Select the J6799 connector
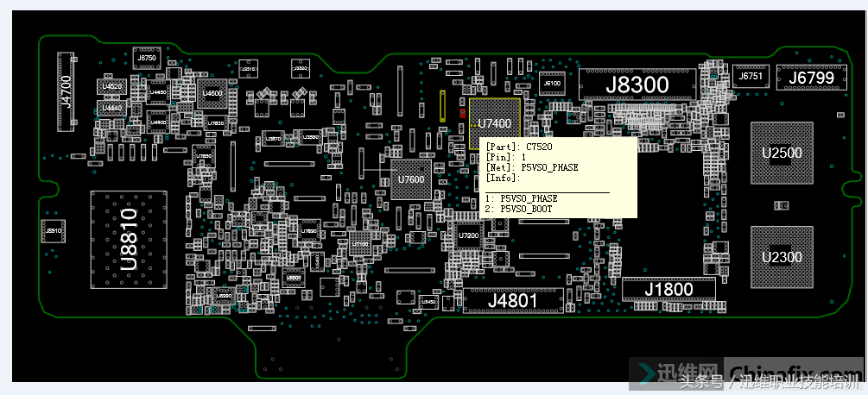868x395 pixels. click(812, 78)
